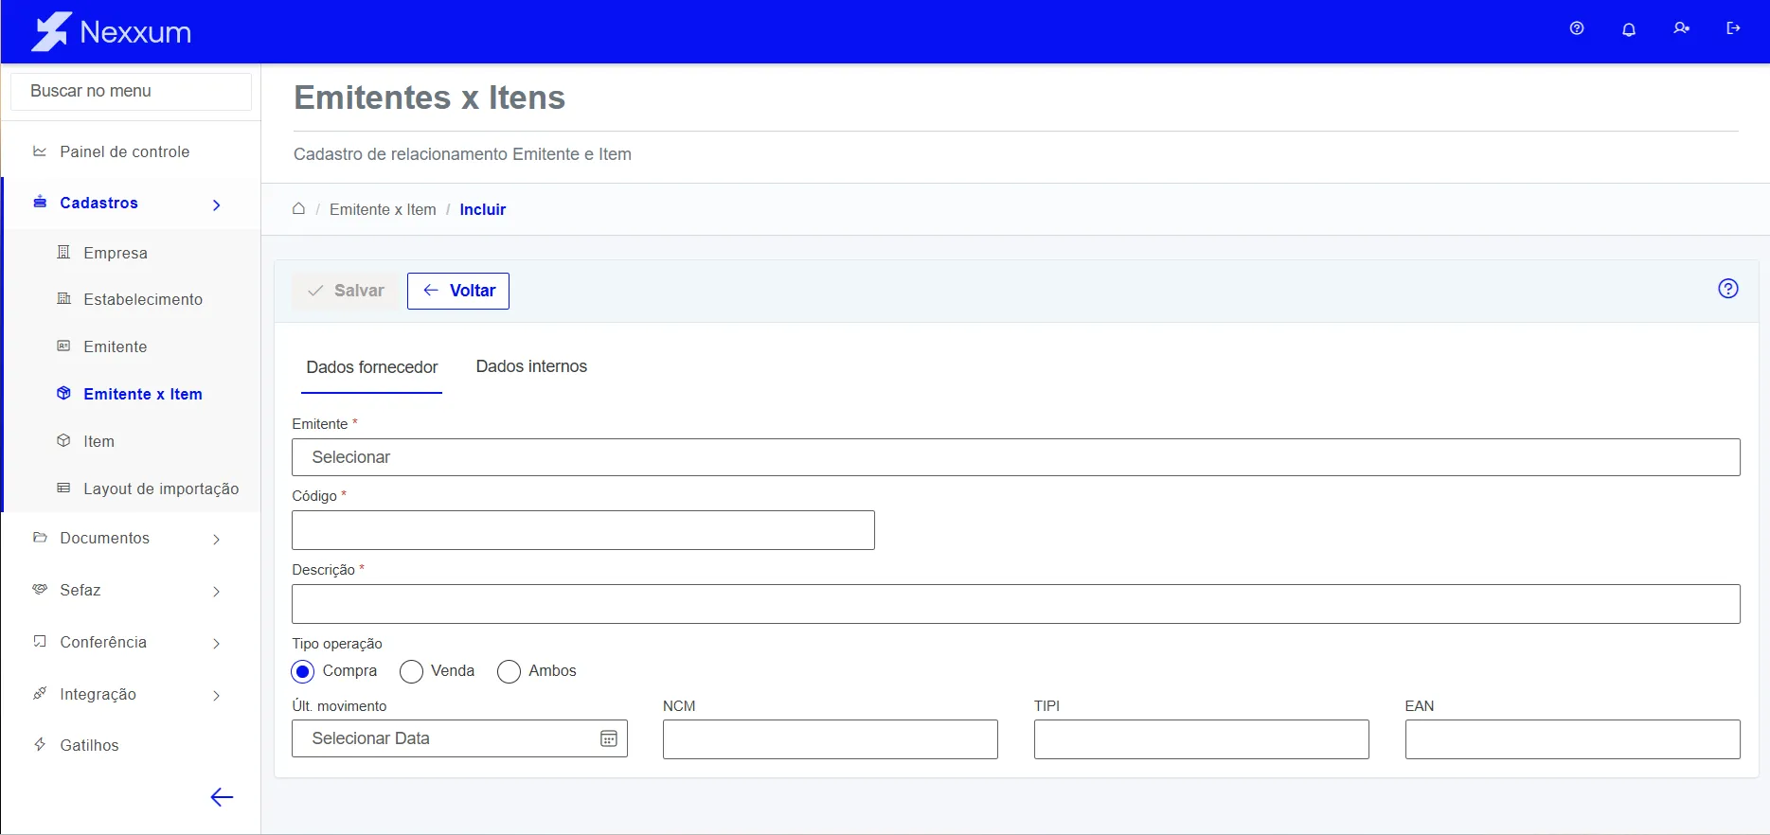Click the logout icon in header

(x=1733, y=28)
